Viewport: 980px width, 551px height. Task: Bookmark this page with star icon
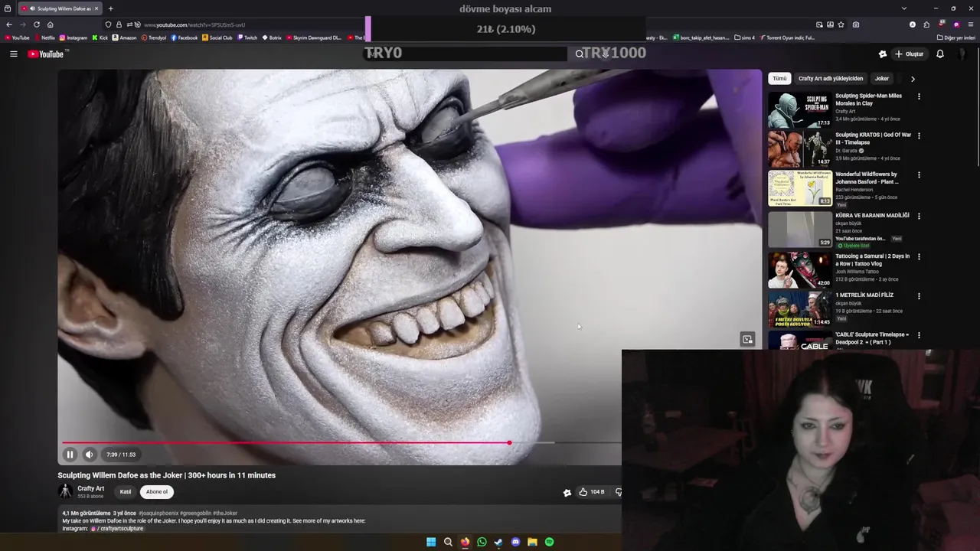click(841, 24)
